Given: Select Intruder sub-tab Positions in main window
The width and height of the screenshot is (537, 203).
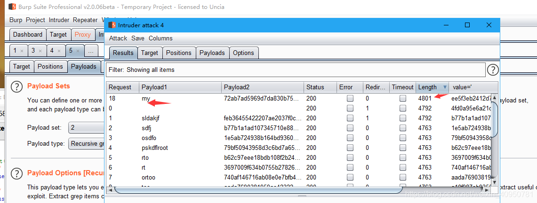Looking at the screenshot, I should coord(50,66).
